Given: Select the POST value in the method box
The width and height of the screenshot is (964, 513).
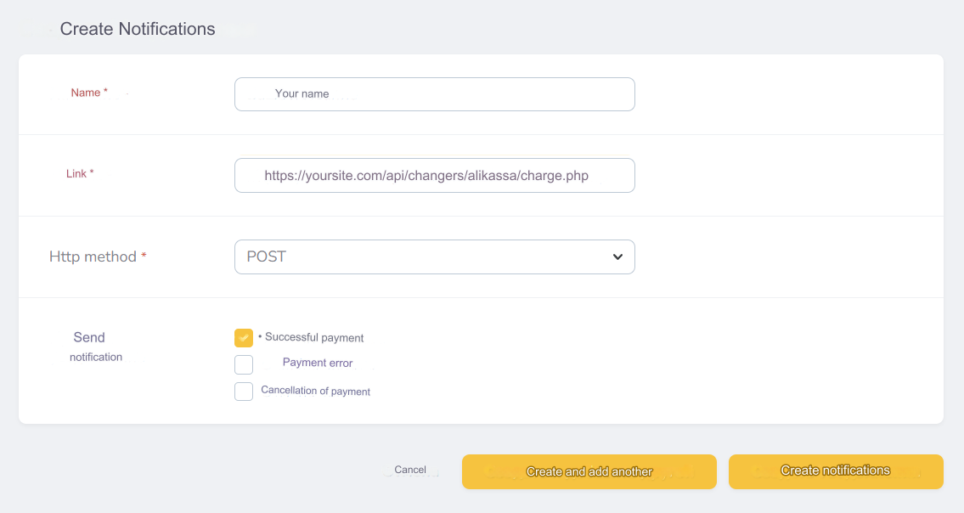Looking at the screenshot, I should point(267,256).
